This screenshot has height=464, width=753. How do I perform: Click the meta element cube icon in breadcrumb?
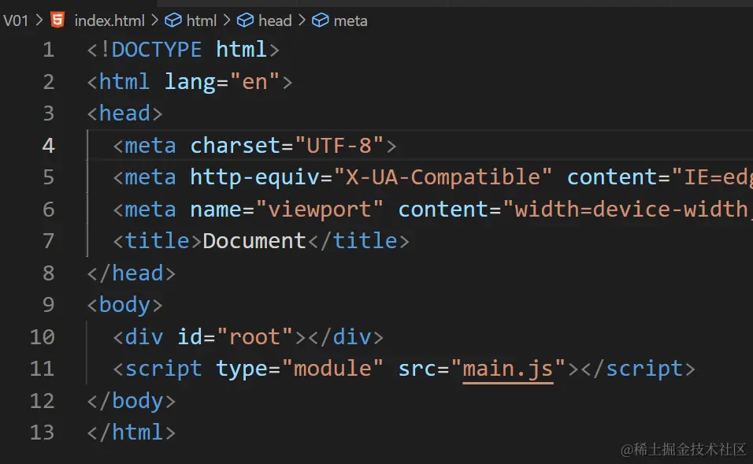pos(321,20)
